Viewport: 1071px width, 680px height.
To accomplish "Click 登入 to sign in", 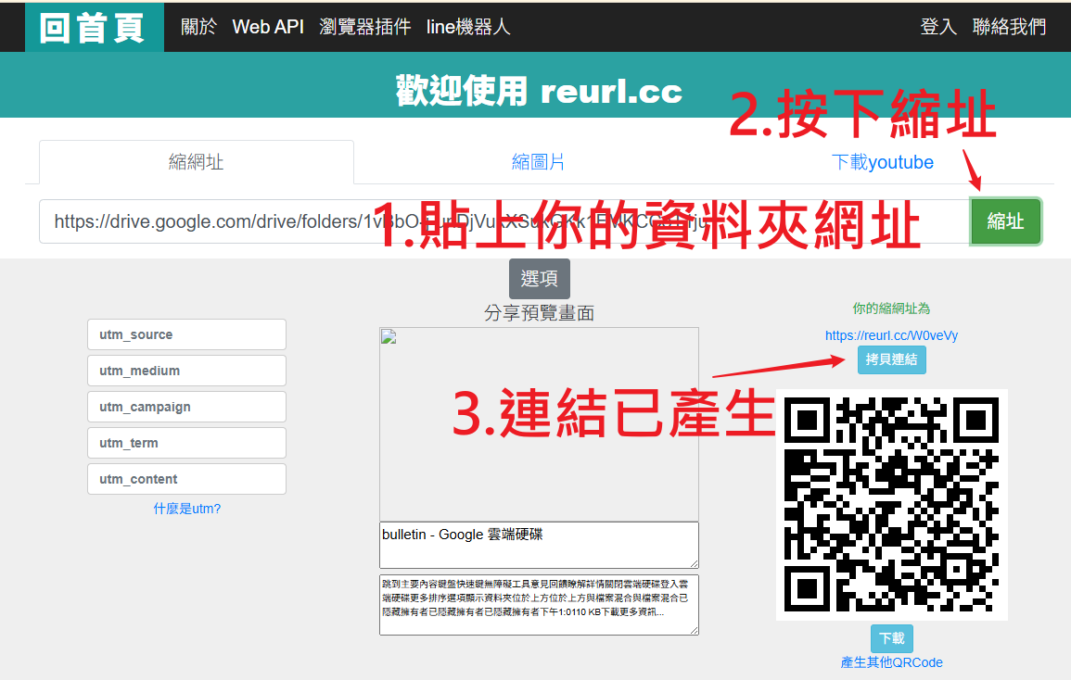I will (x=937, y=27).
